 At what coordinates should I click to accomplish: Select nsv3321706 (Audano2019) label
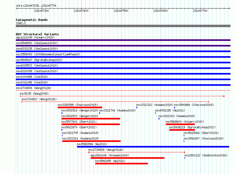click(117, 110)
